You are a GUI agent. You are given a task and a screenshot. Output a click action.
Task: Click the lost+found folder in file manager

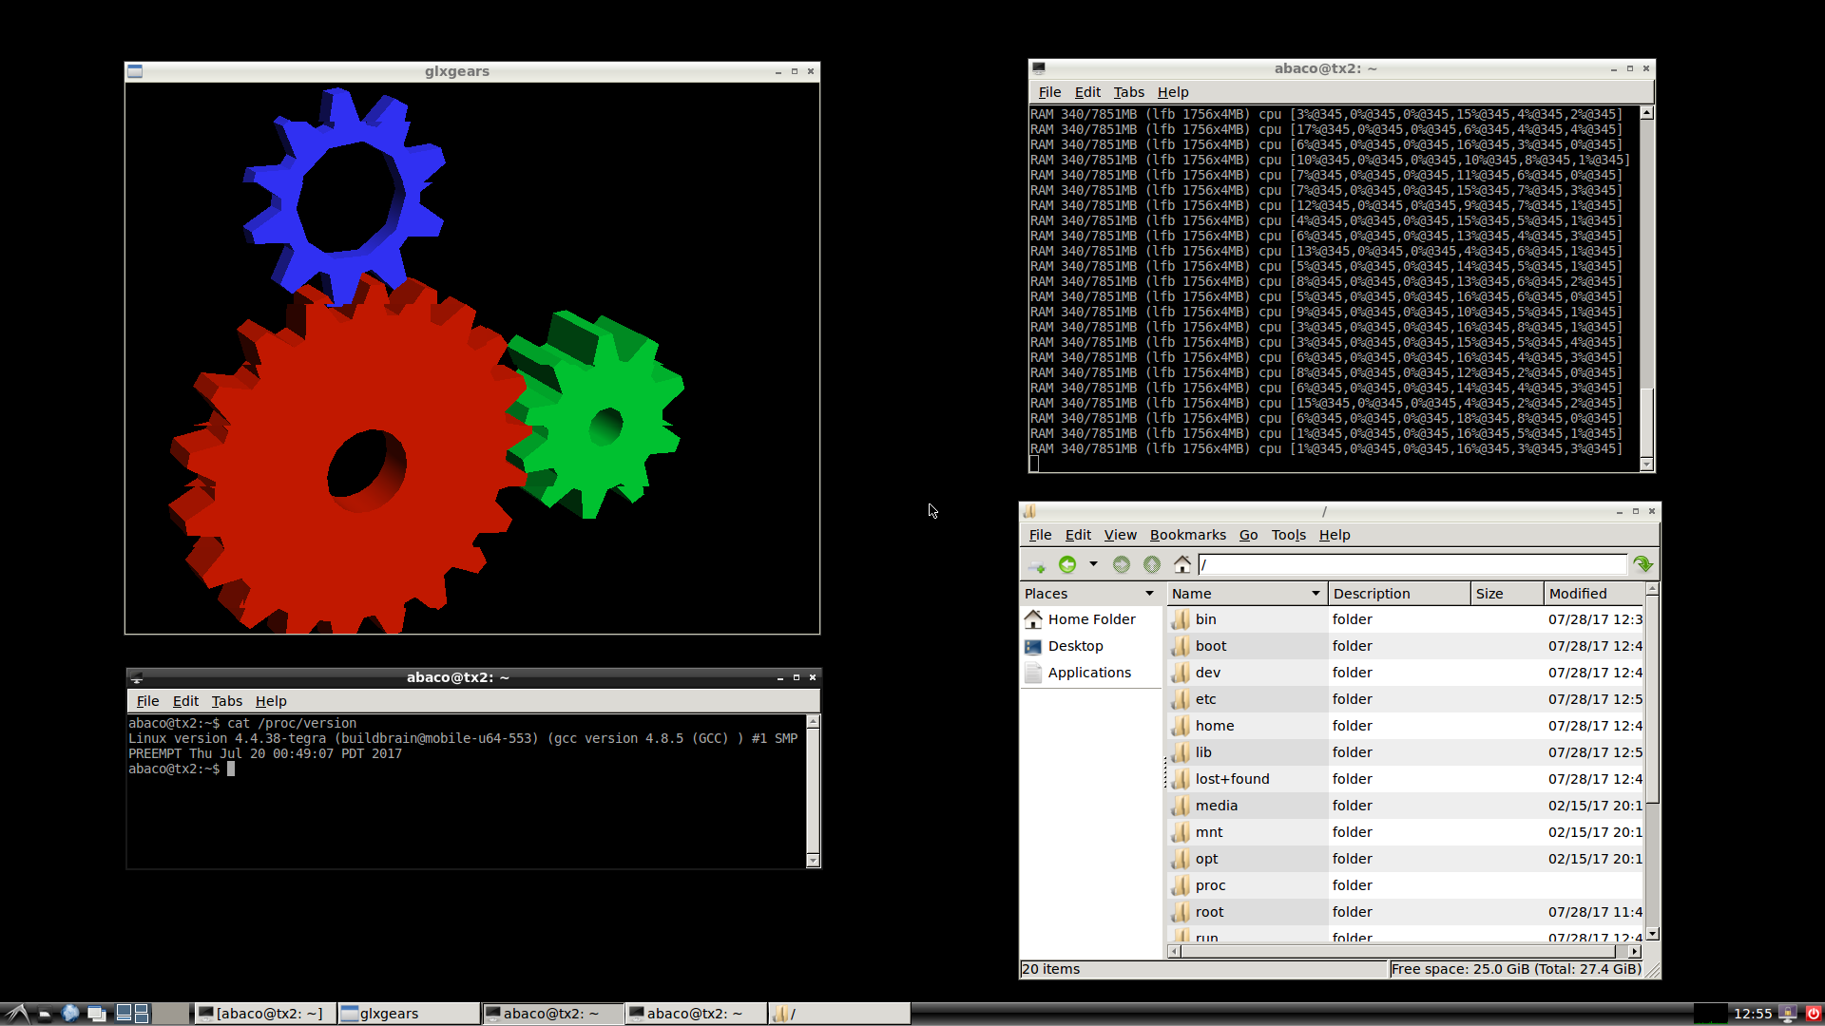[1232, 778]
